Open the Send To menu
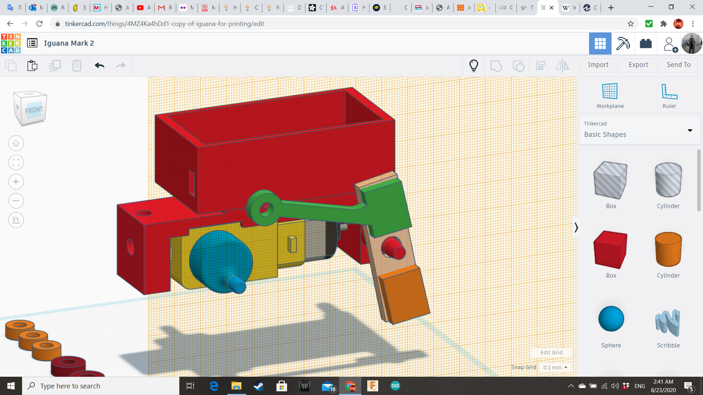Image resolution: width=703 pixels, height=395 pixels. [x=678, y=65]
